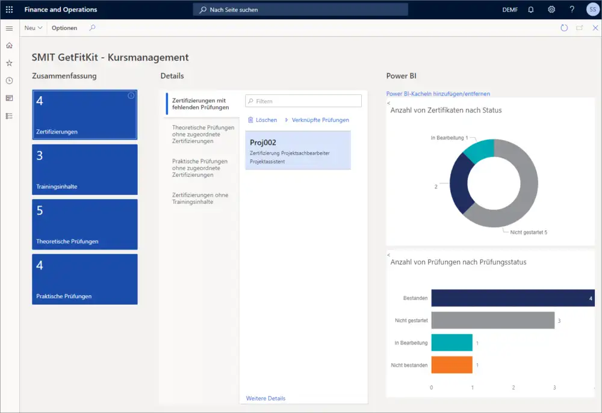Select Theoretische Prüfungen ohne zugeordnete Zertifizierungen tab
This screenshot has height=413, width=602.
pos(203,135)
